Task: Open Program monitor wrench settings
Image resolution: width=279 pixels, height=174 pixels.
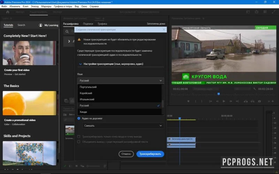Action: (x=255, y=89)
